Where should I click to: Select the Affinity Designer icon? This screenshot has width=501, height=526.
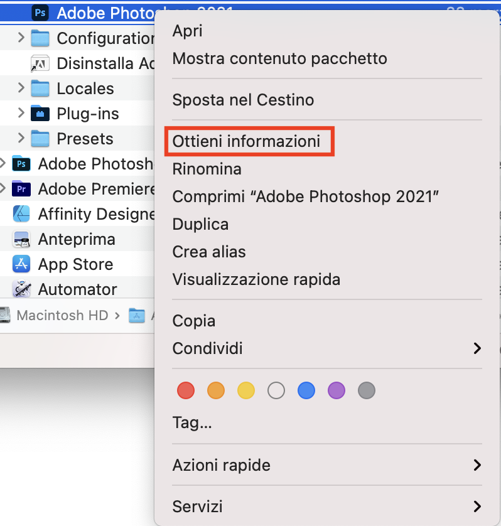coord(21,214)
